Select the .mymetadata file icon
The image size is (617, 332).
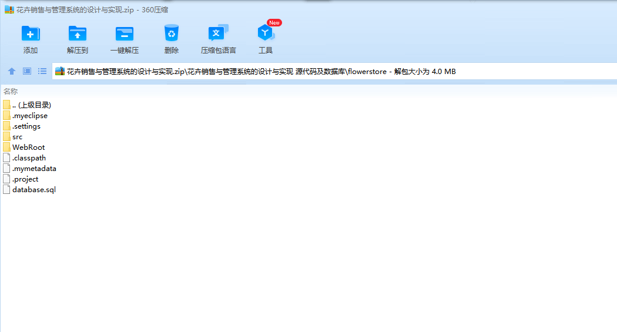click(6, 169)
